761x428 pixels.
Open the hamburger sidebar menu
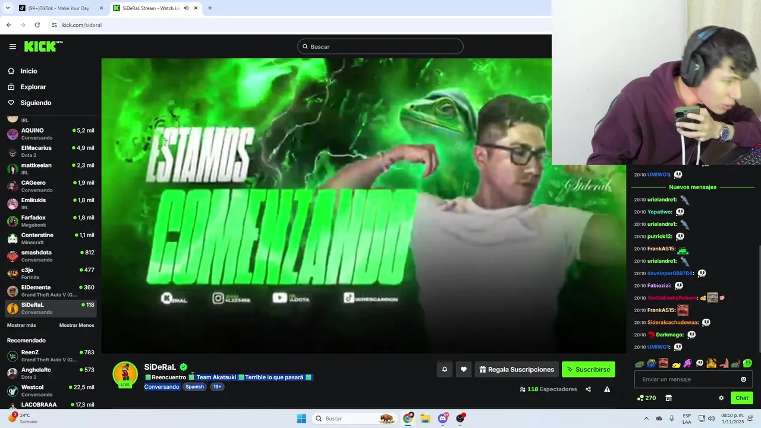(12, 46)
